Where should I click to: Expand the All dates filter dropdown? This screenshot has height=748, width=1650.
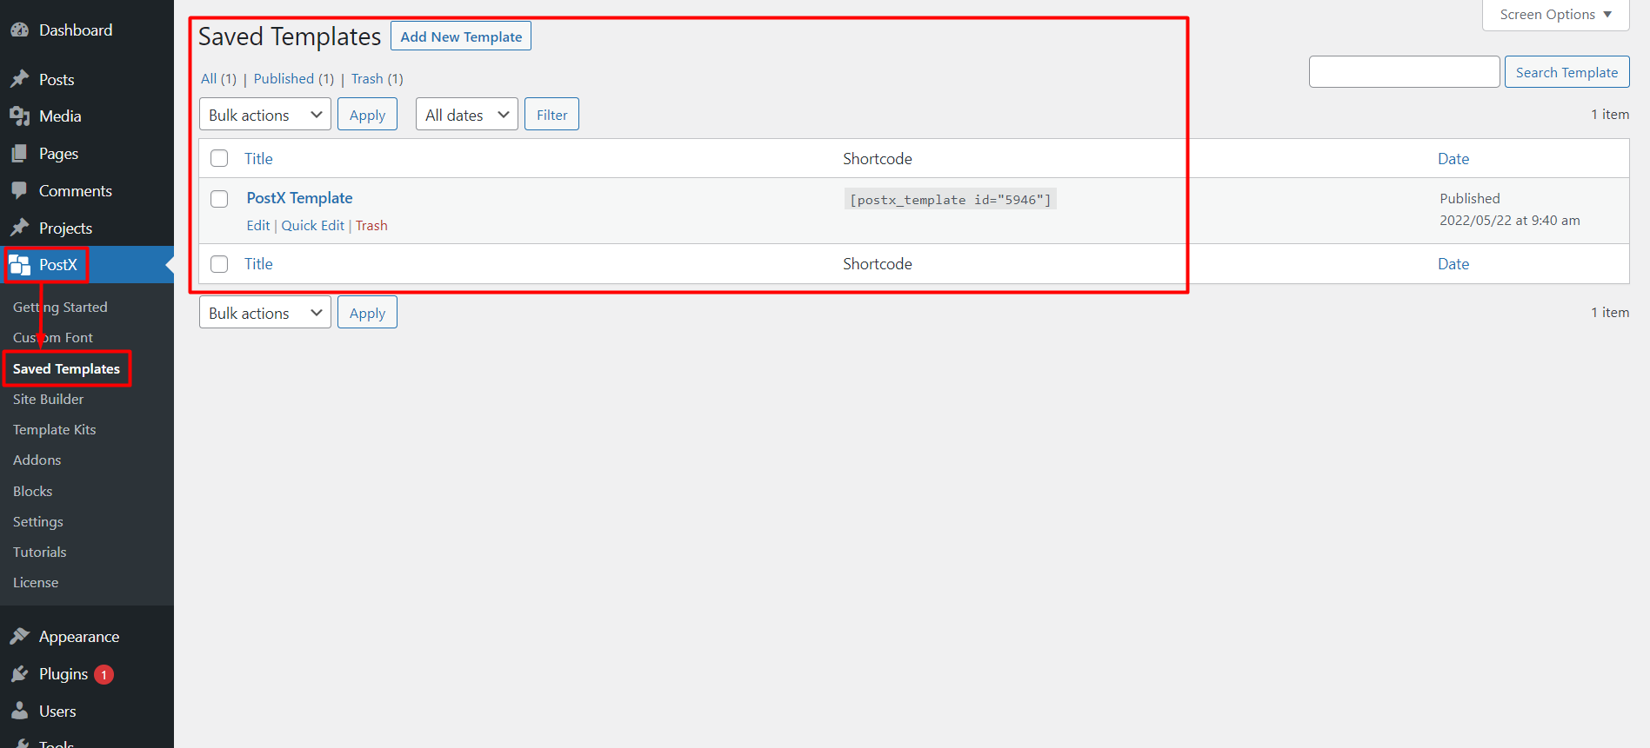(x=466, y=115)
